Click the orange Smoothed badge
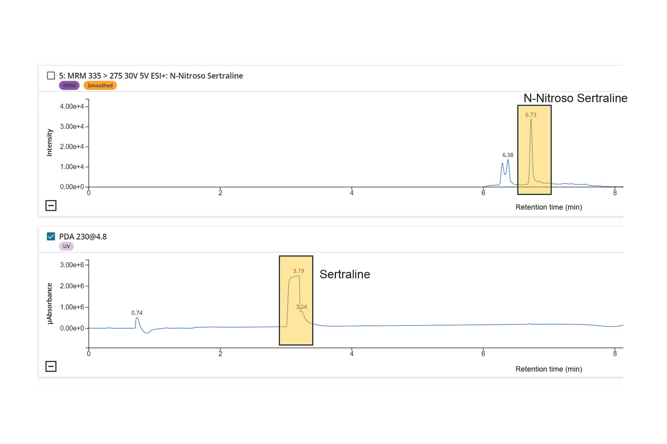Image resolution: width=667 pixels, height=444 pixels. 100,85
